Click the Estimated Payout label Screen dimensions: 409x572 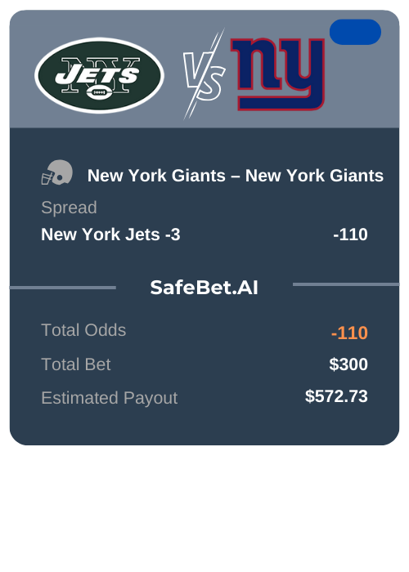pos(110,398)
